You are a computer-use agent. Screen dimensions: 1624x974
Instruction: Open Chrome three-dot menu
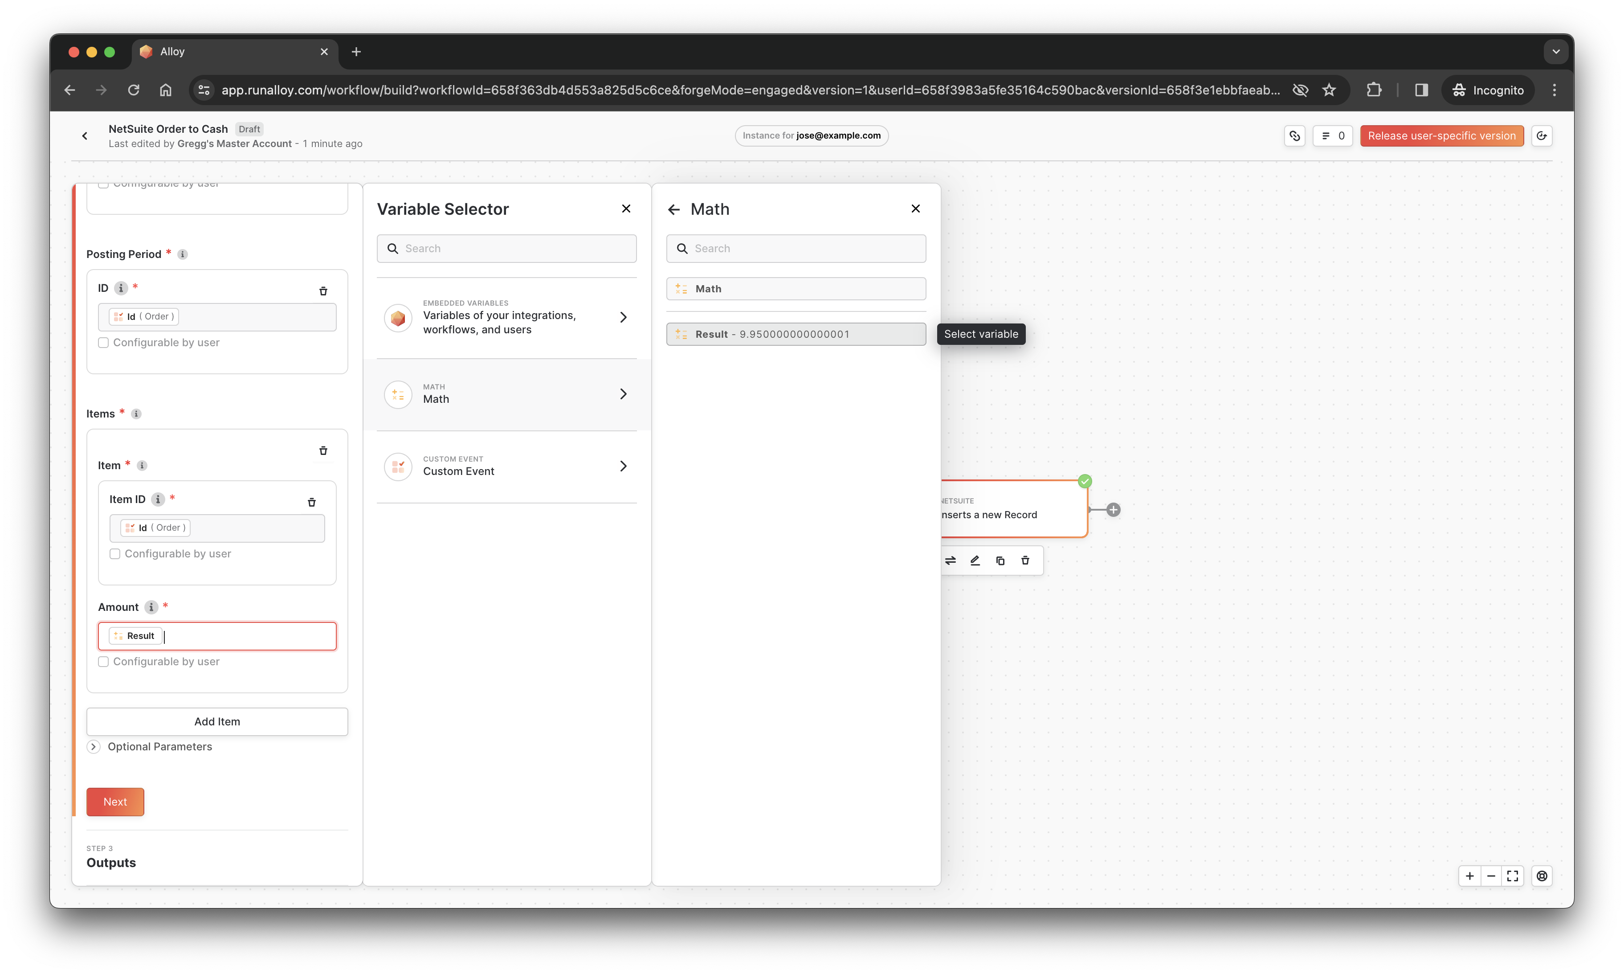(1555, 90)
